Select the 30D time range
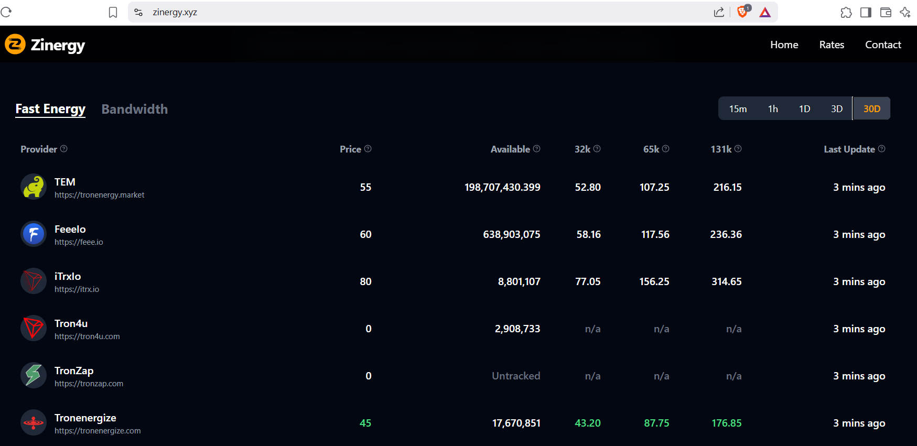The height and width of the screenshot is (446, 917). [x=871, y=108]
